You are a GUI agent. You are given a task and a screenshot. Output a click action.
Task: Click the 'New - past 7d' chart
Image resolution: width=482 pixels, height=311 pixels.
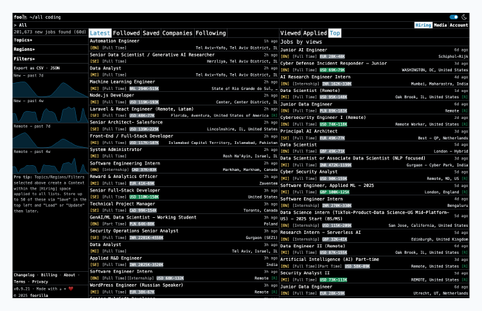pos(50,88)
